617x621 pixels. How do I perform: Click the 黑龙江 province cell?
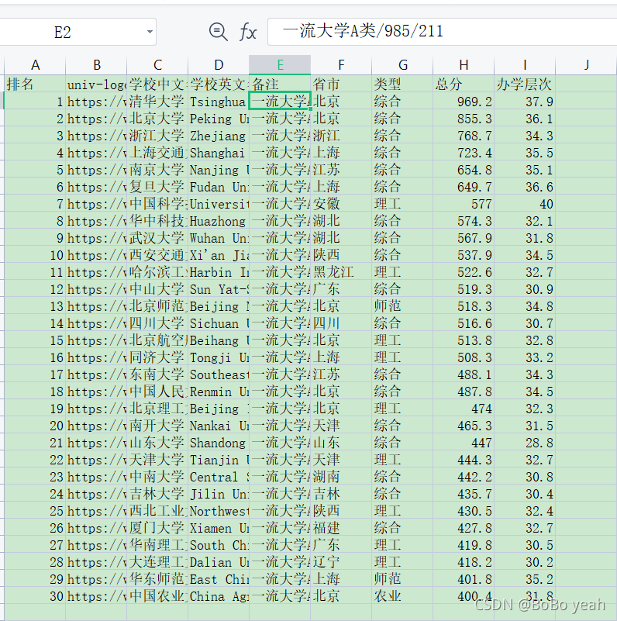click(341, 272)
